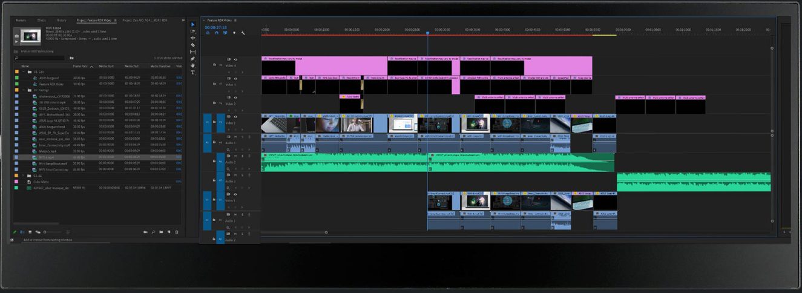Click the Frame Rate column sort arrow
Image resolution: width=802 pixels, height=293 pixels.
pyautogui.click(x=91, y=66)
